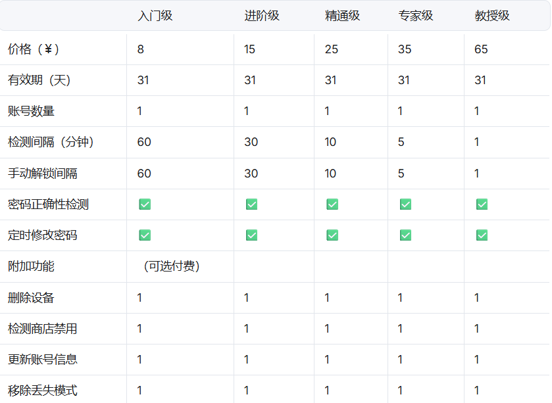Click 移除丢失模式 value 1 under 入门级
Viewport: 552px width, 403px height.
(139, 391)
